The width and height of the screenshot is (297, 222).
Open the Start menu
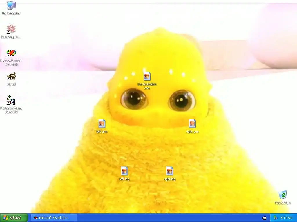[x=14, y=218]
